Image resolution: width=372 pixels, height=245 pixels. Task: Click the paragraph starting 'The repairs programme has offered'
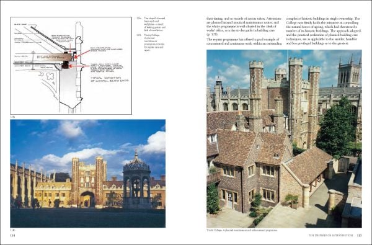[x=244, y=42]
